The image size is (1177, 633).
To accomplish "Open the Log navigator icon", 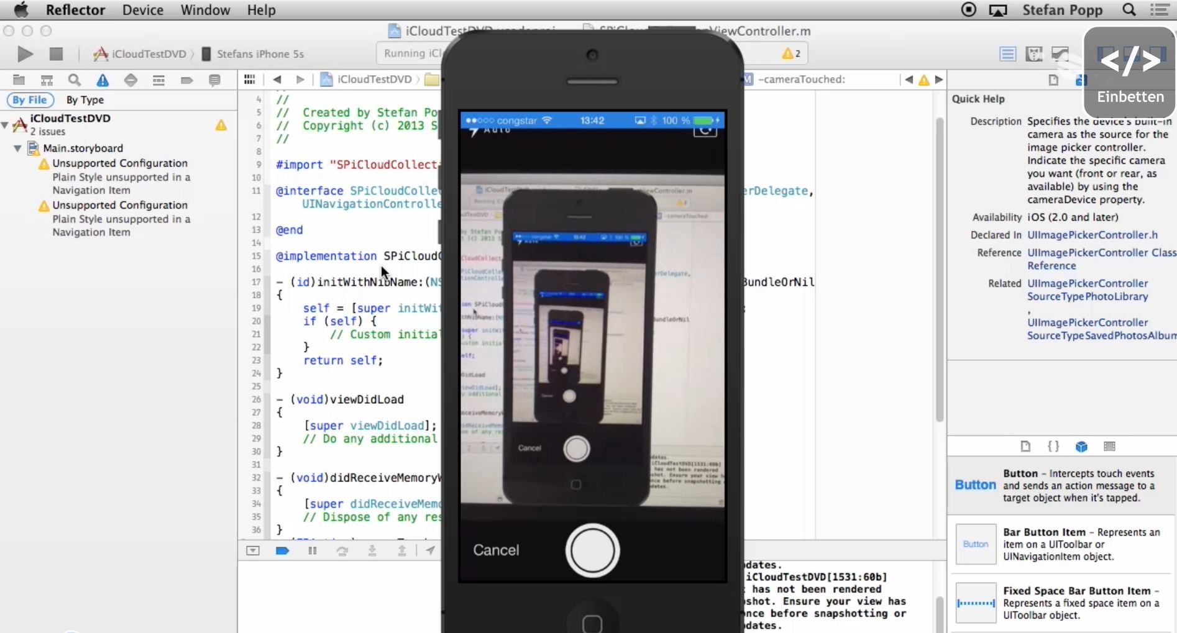I will coord(214,80).
